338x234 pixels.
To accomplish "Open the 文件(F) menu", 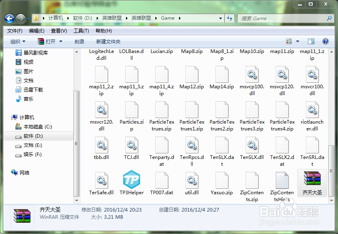I will click(x=15, y=31).
